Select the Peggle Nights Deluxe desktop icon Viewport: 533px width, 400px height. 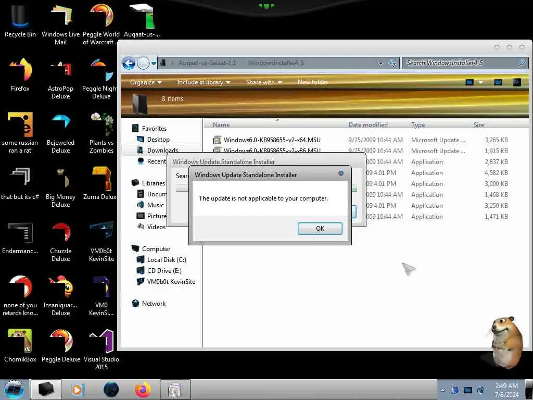(100, 78)
